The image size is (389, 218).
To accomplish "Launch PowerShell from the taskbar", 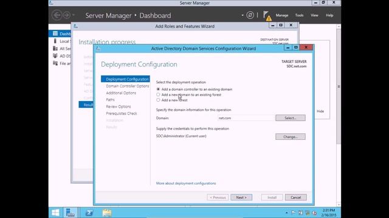I will (x=89, y=213).
